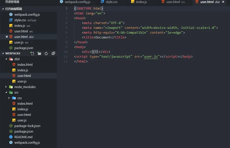Viewport: 230px width, 148px height.
Task: Open index.html under dist folder
Action: [29, 65]
